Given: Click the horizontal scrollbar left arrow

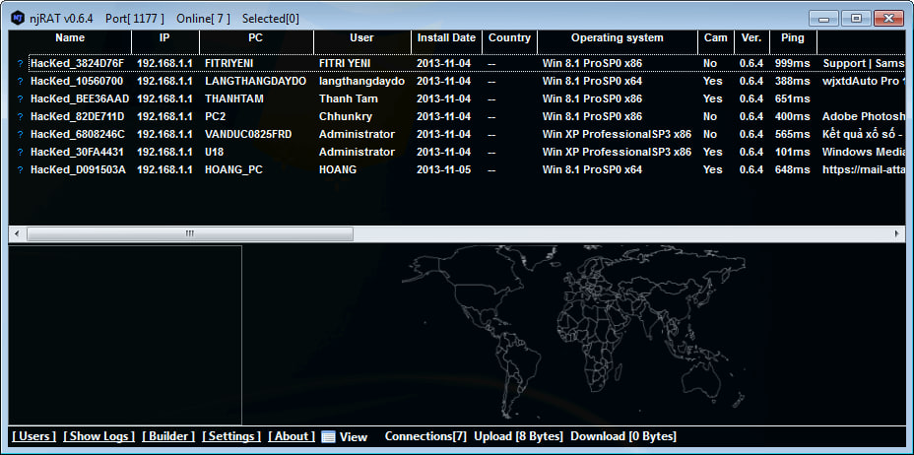Looking at the screenshot, I should tap(17, 234).
